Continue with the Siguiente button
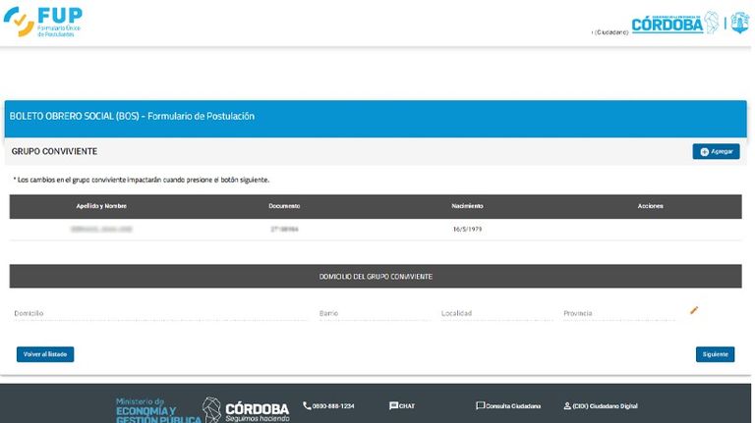This screenshot has width=755, height=423. coord(715,354)
